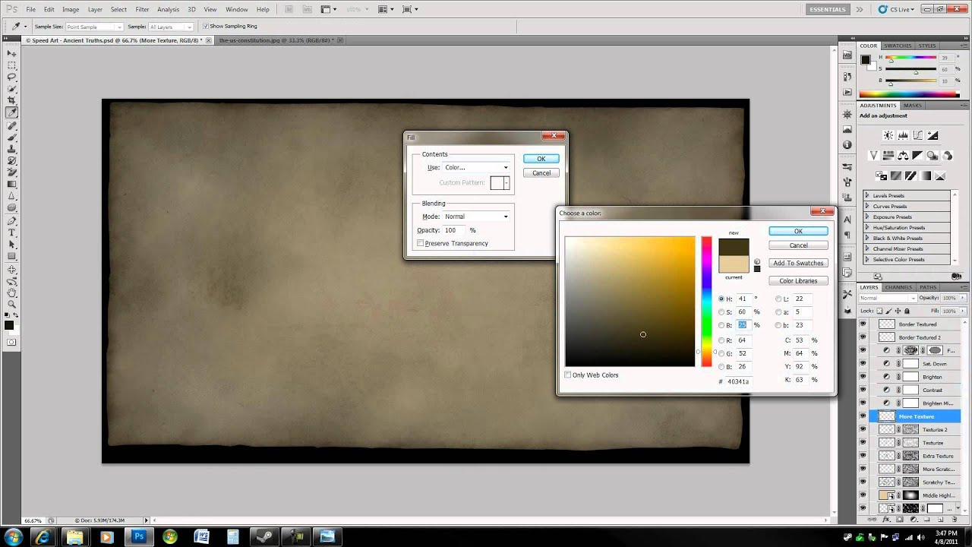Select the Hand tool
972x547 pixels.
click(x=12, y=292)
